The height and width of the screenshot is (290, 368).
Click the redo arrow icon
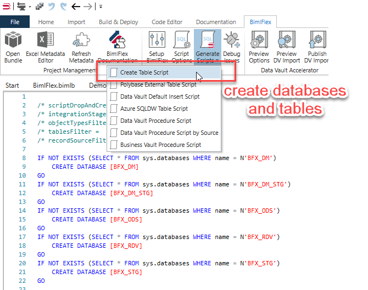(x=63, y=7)
